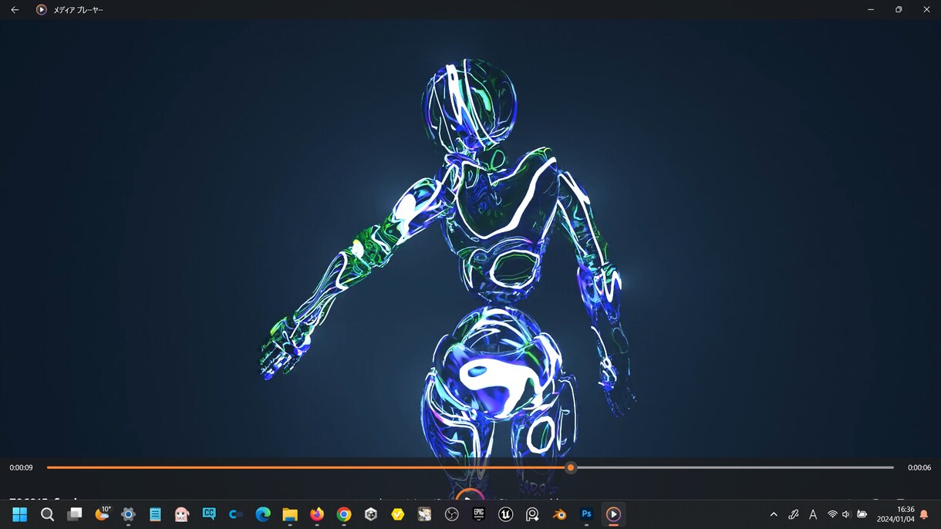The image size is (941, 529).
Task: Seek to the unplayed grey part of the progress bar
Action: (734, 467)
